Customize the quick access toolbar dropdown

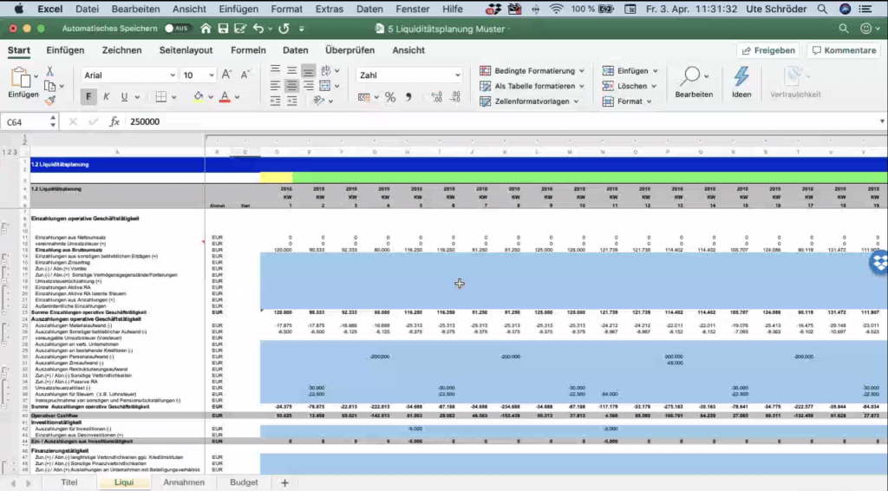click(x=301, y=29)
